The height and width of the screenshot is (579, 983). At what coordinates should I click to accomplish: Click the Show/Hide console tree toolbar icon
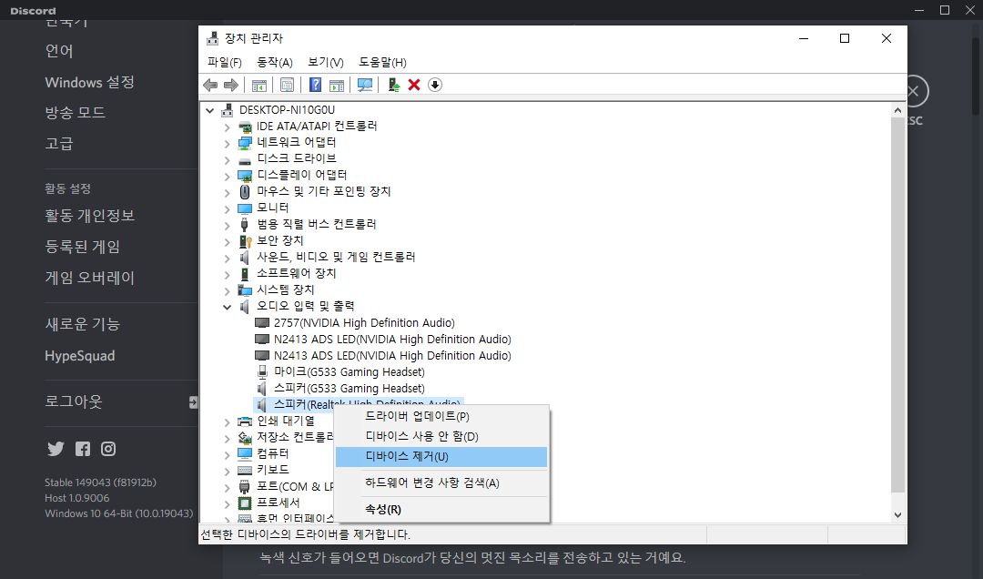pos(260,85)
